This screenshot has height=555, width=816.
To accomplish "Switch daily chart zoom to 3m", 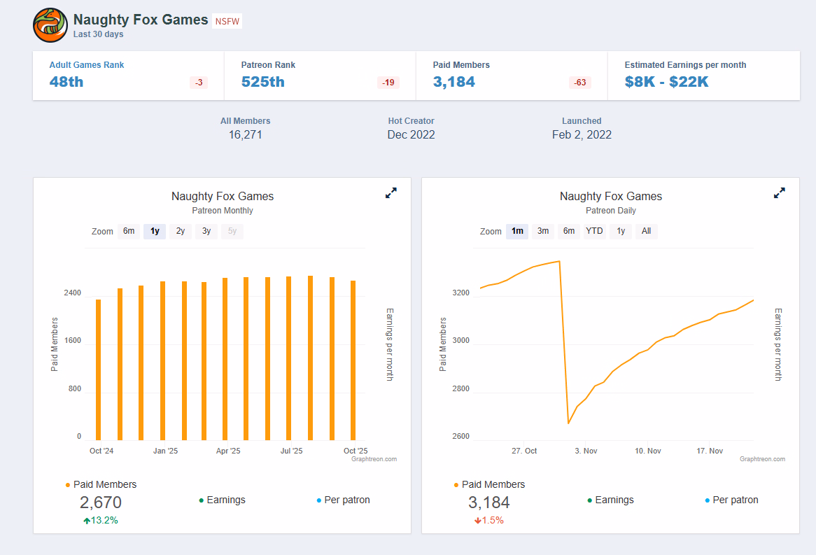I will click(x=543, y=231).
